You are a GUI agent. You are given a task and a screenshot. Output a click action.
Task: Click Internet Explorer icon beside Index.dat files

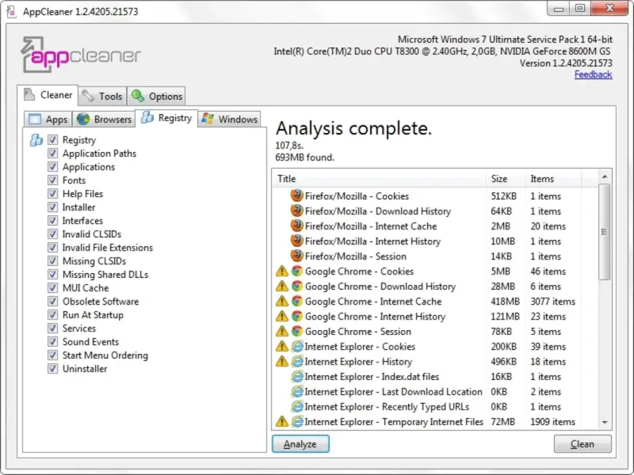[x=296, y=377]
